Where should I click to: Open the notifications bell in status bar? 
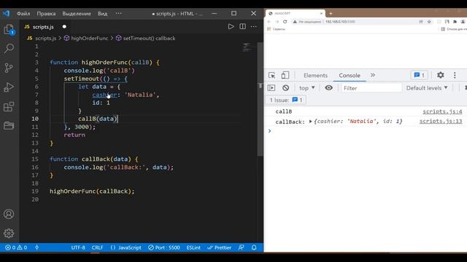click(254, 247)
